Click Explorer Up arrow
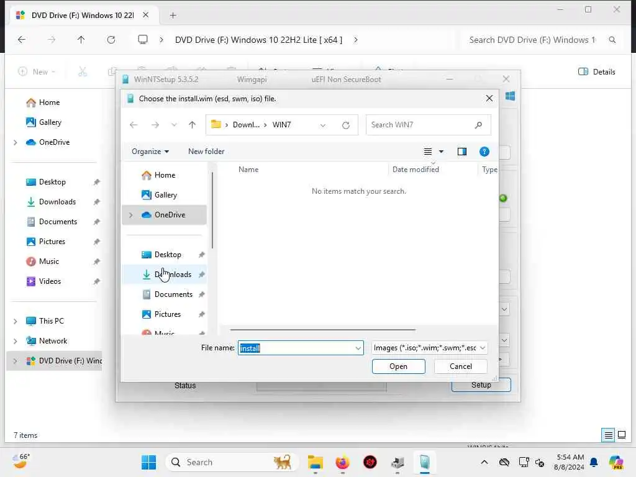Viewport: 636px width, 477px height. (x=81, y=40)
